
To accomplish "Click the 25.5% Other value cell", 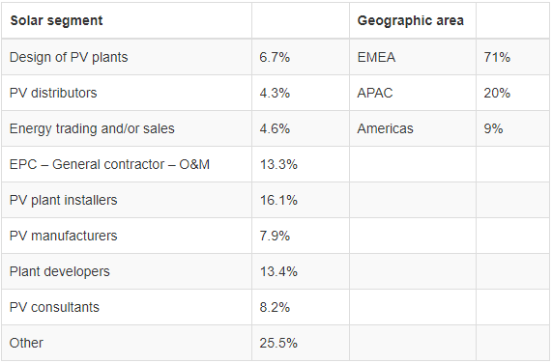I will tap(301, 343).
